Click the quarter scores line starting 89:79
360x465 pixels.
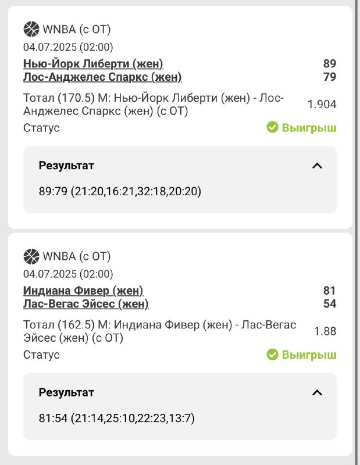tap(120, 191)
